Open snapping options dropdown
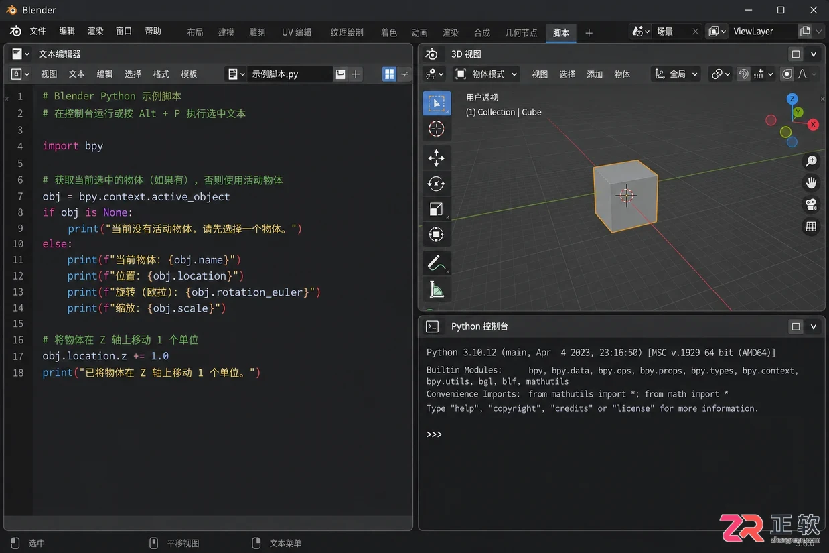829x553 pixels. [763, 74]
